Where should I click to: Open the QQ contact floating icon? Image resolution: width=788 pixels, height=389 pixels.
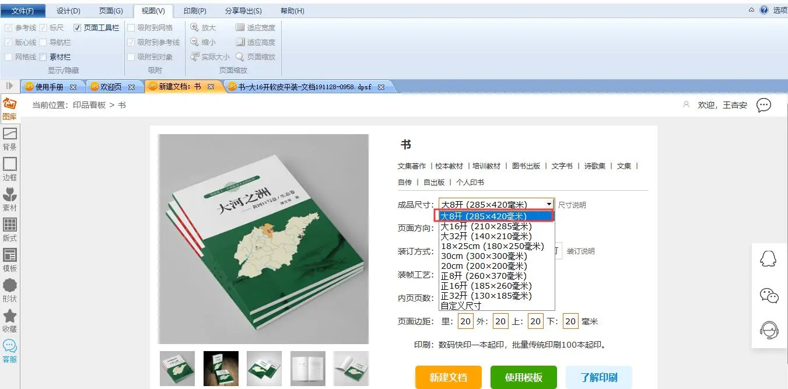pyautogui.click(x=769, y=258)
